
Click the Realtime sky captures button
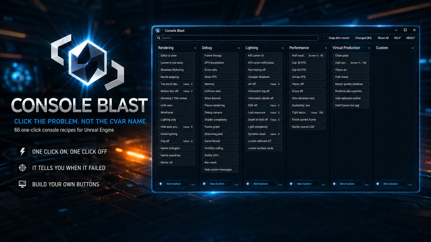click(x=351, y=91)
